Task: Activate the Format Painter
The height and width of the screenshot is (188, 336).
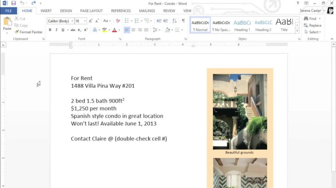Action: pos(28,32)
